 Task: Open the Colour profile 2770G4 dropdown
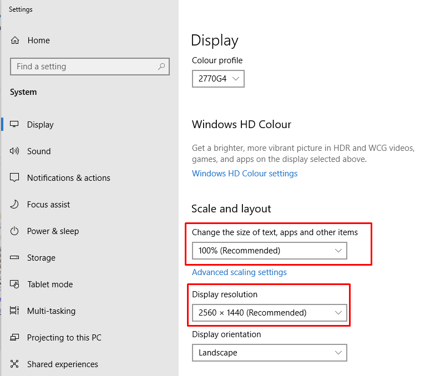218,79
